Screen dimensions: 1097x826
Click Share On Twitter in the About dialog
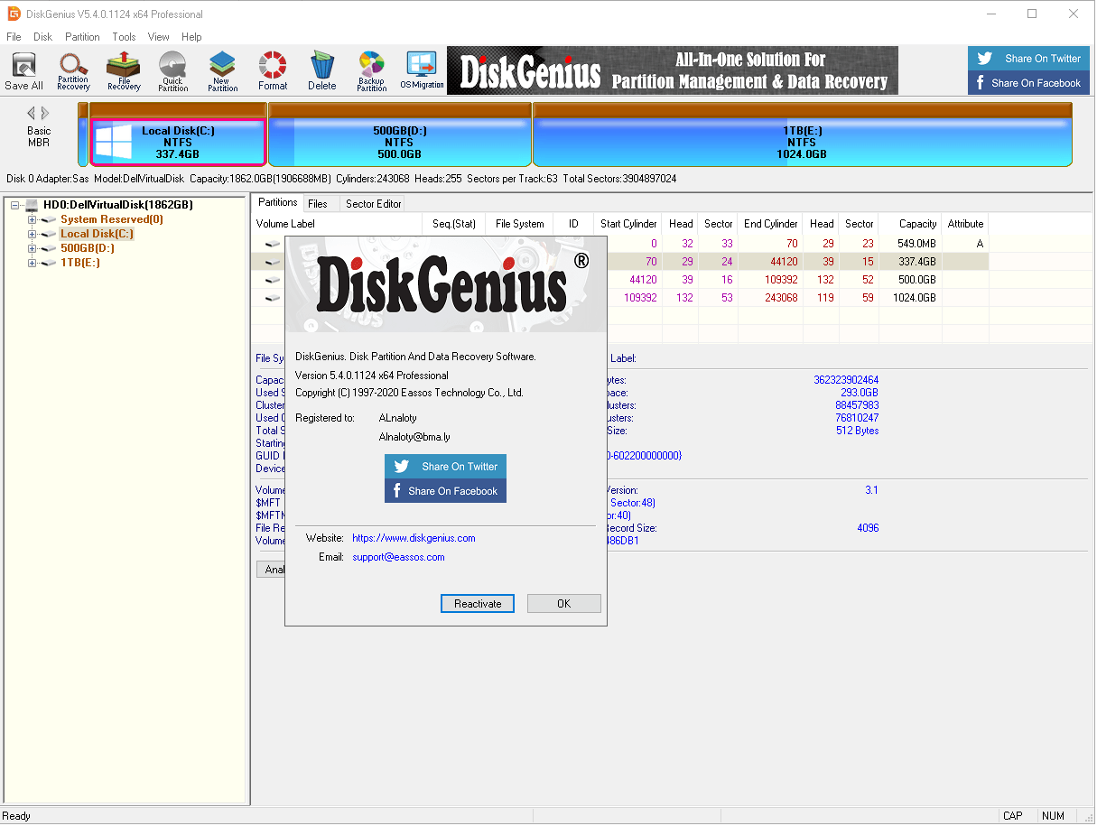click(x=445, y=467)
